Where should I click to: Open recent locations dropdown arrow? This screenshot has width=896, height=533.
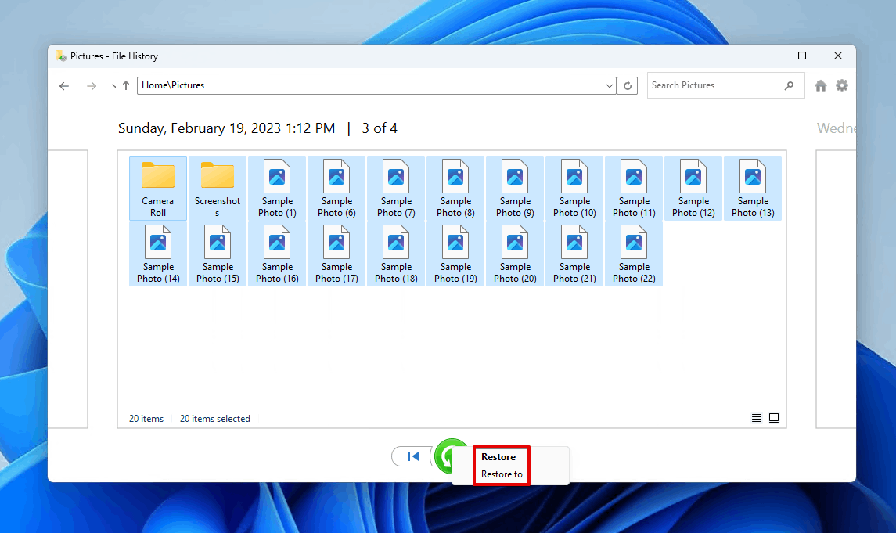tap(113, 86)
